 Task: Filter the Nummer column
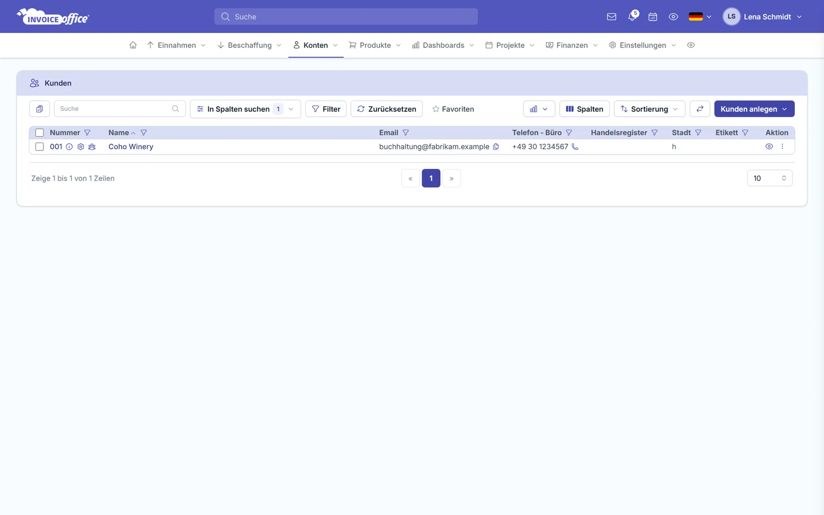(87, 133)
